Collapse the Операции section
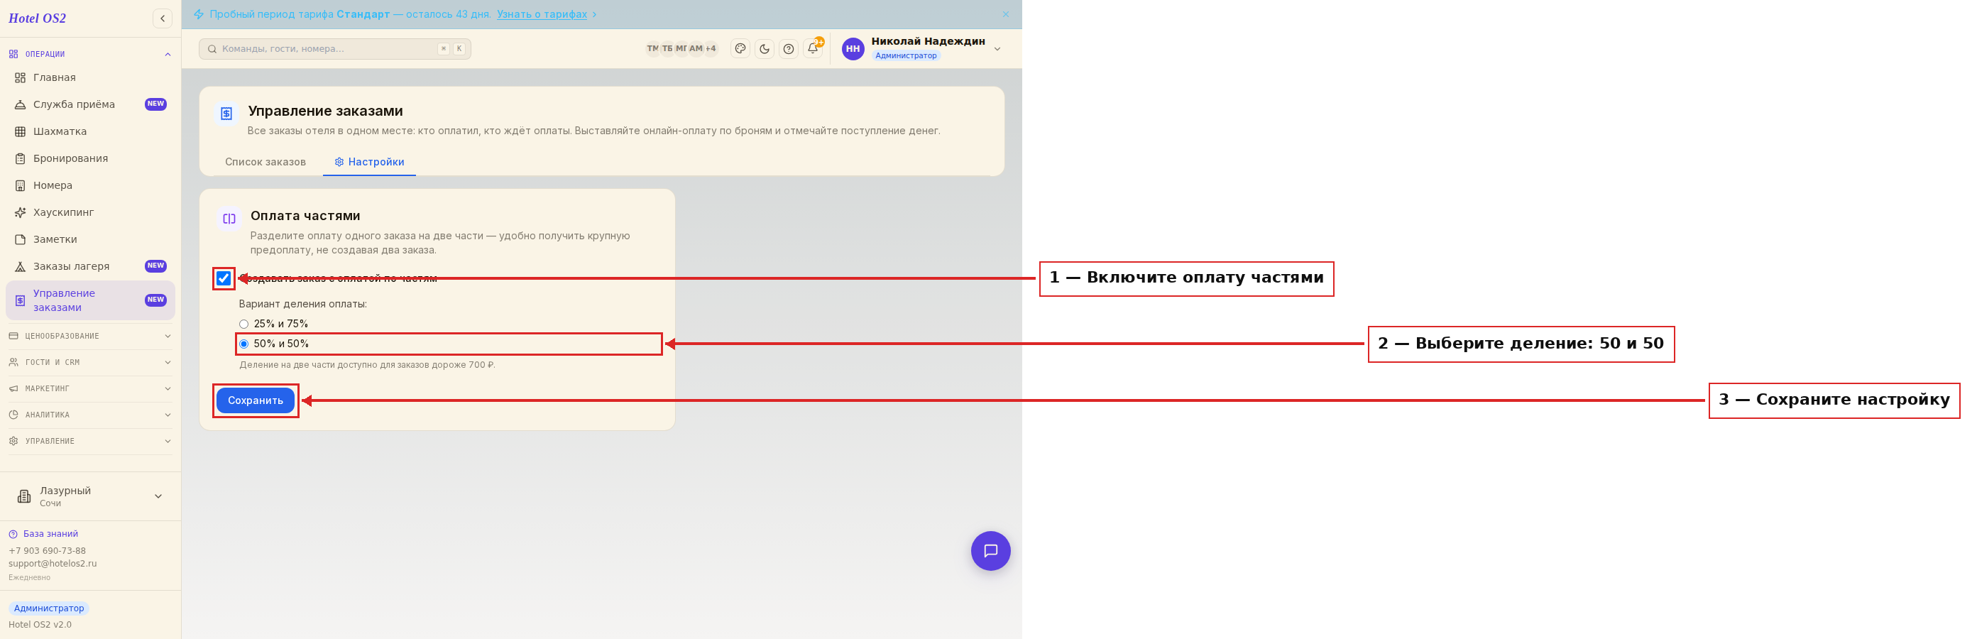The width and height of the screenshot is (1977, 639). 91,54
